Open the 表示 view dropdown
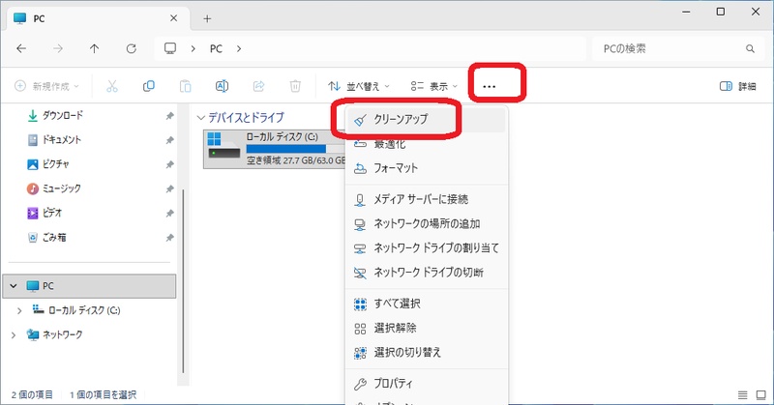This screenshot has height=405, width=774. [x=433, y=86]
